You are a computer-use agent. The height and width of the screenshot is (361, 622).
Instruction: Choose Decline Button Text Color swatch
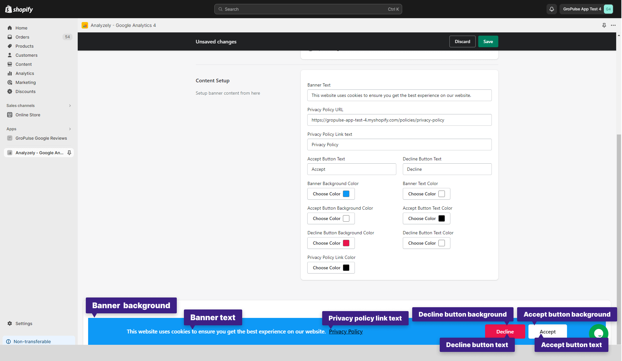(442, 243)
